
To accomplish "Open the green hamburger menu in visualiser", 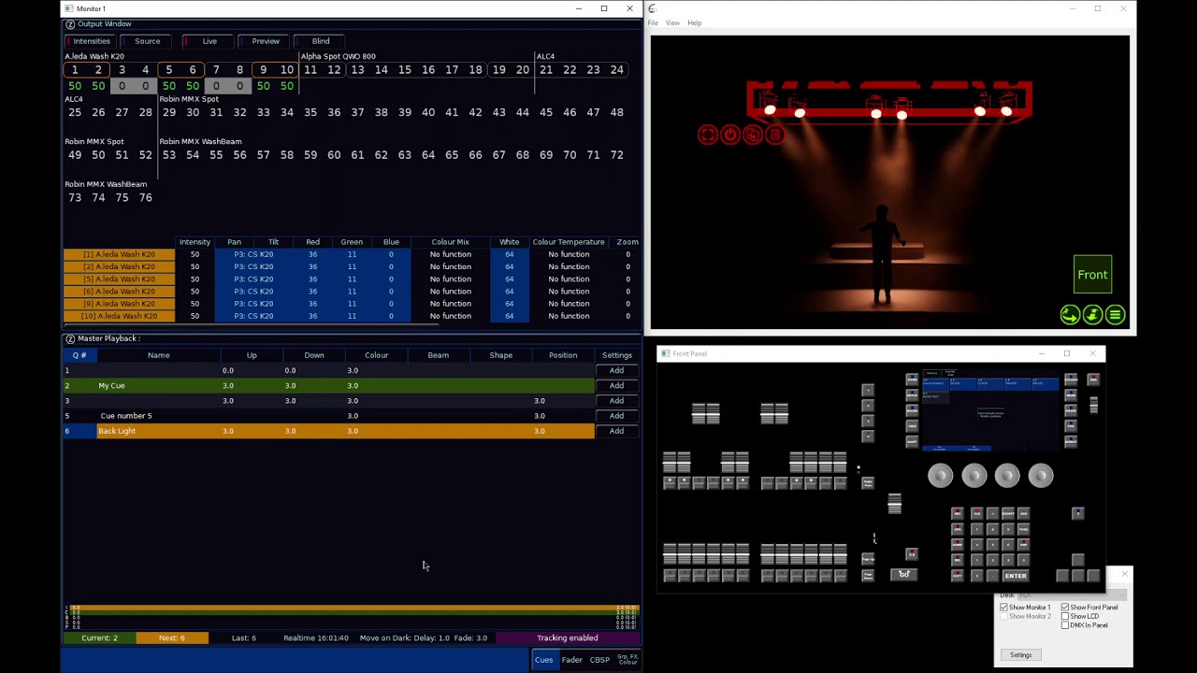I will (x=1115, y=315).
